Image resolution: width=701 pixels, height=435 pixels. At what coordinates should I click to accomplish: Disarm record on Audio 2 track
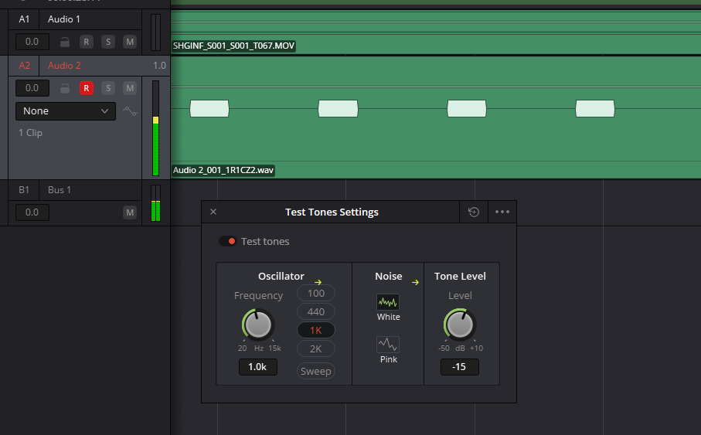click(87, 88)
